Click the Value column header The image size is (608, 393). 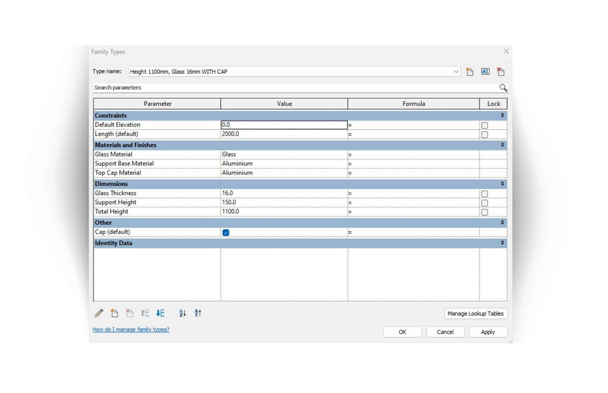(284, 104)
